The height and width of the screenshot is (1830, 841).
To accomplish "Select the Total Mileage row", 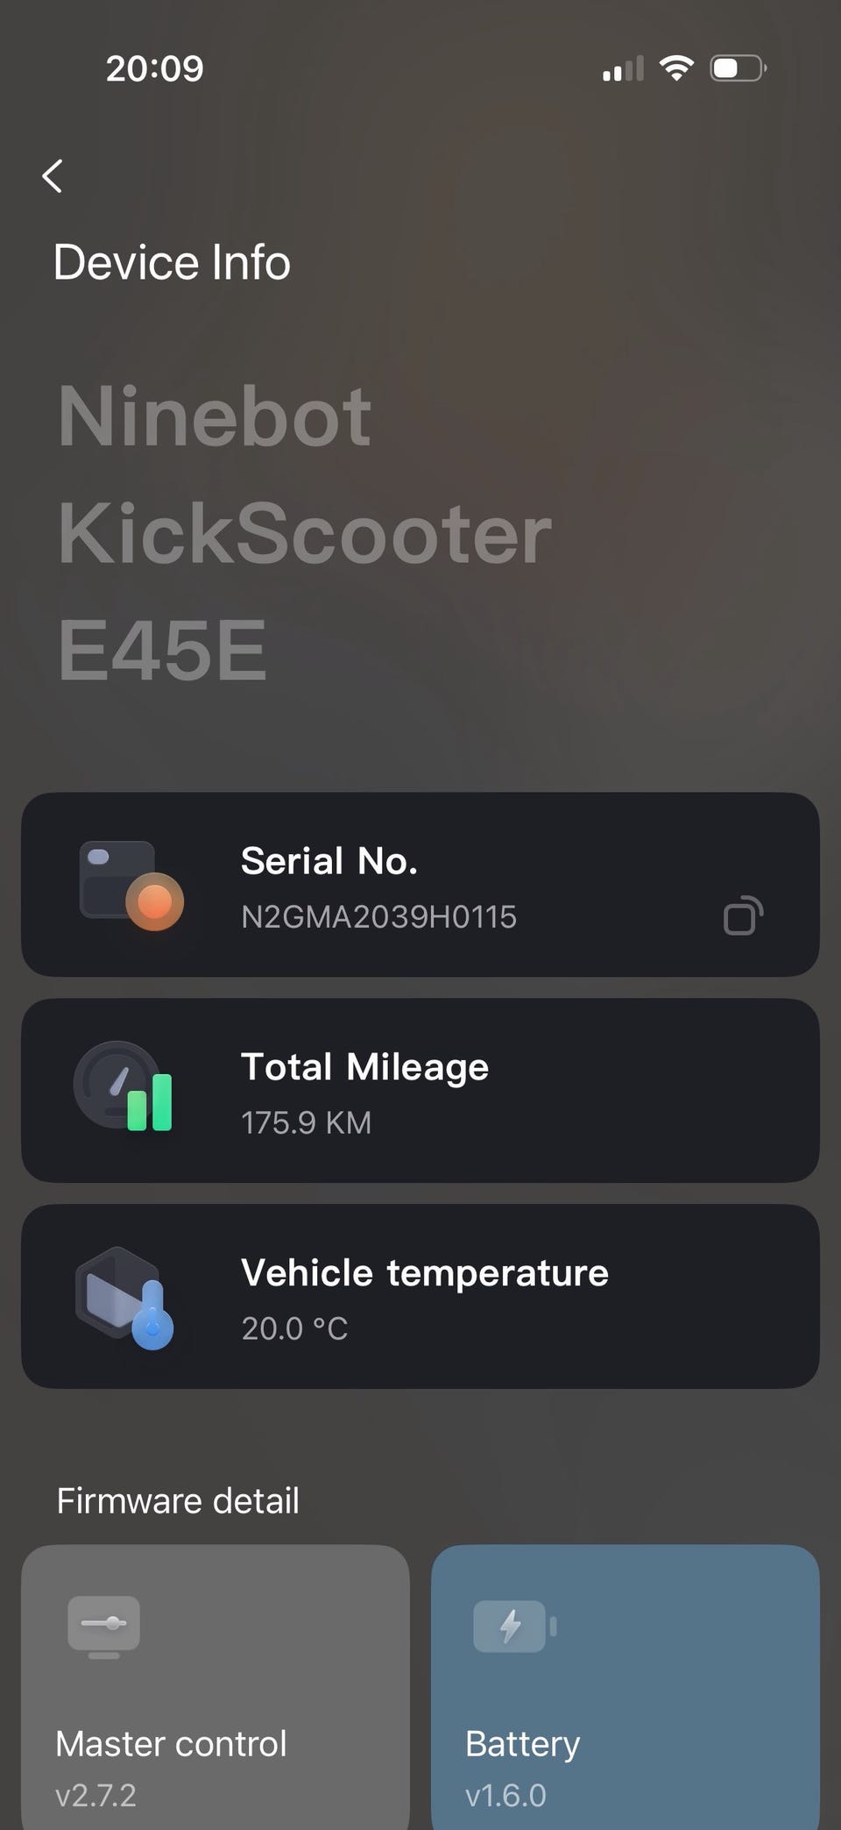I will (x=420, y=1090).
